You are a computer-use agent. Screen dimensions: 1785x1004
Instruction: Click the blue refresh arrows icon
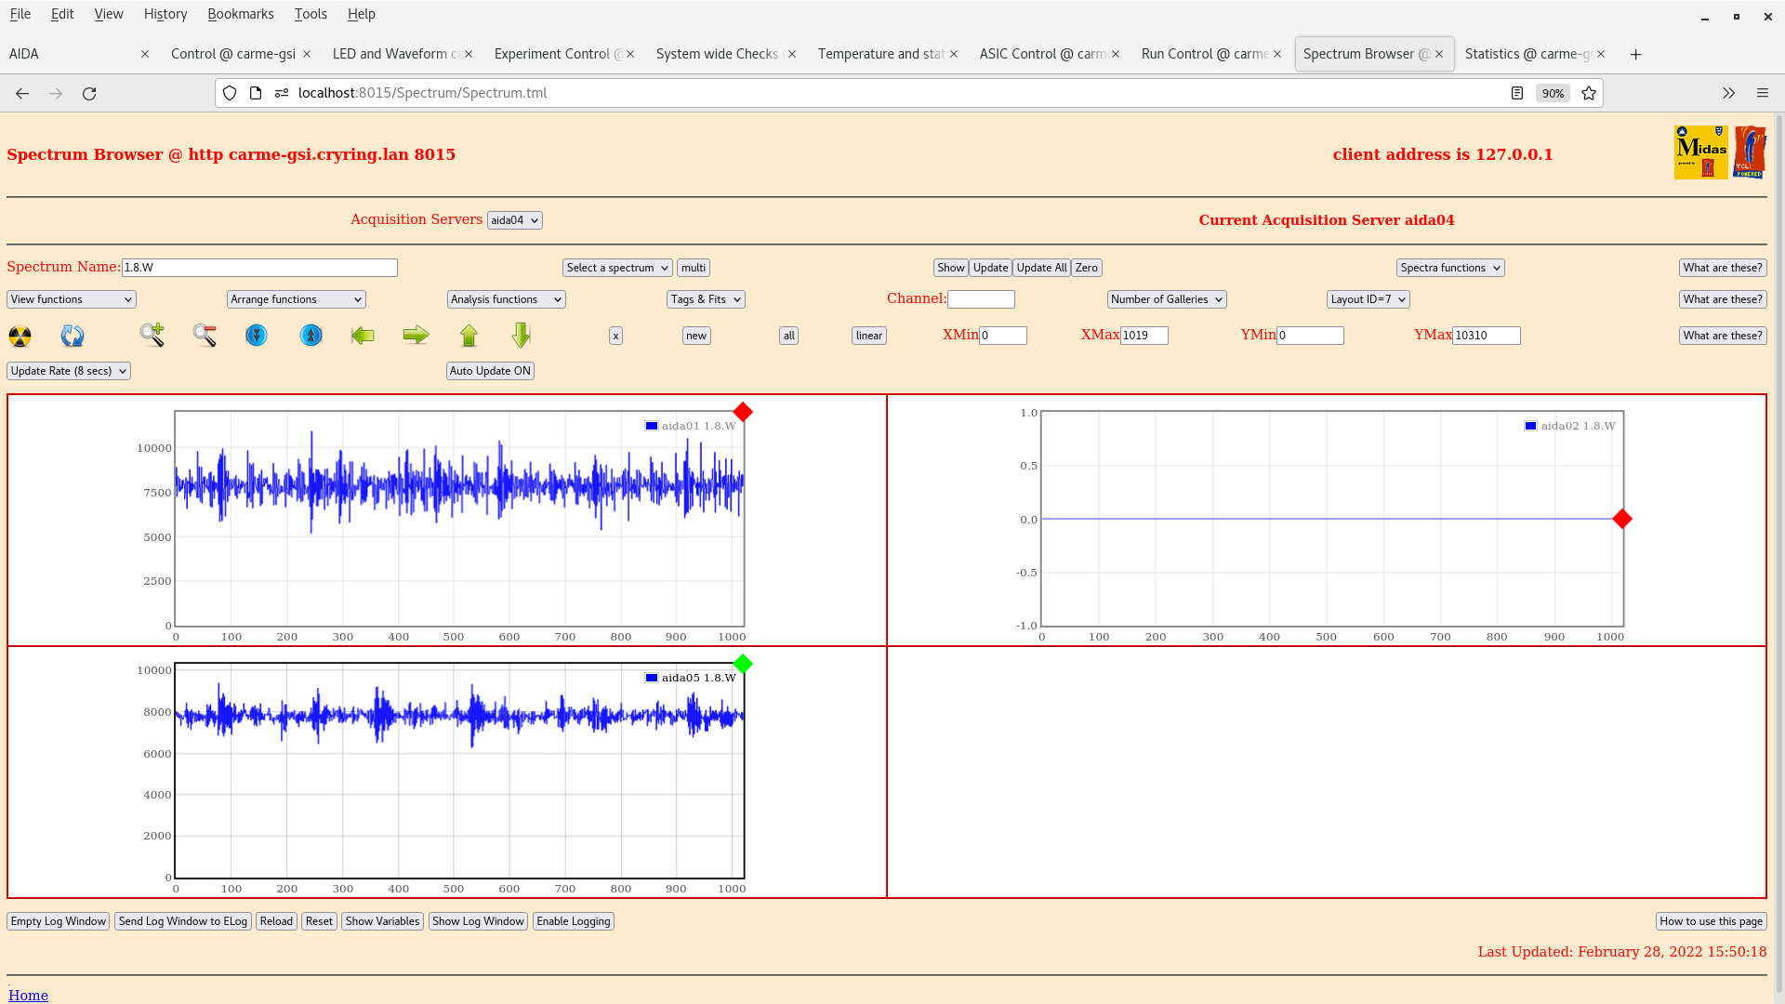[x=73, y=336]
